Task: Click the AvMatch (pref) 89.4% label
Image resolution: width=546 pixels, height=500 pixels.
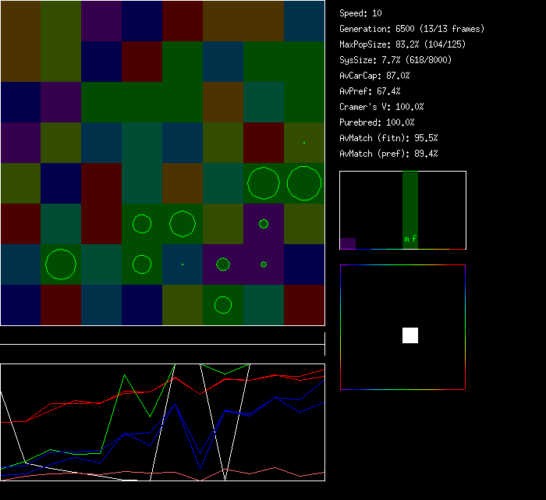Action: coord(388,154)
